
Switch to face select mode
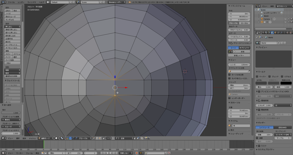click(x=100, y=138)
